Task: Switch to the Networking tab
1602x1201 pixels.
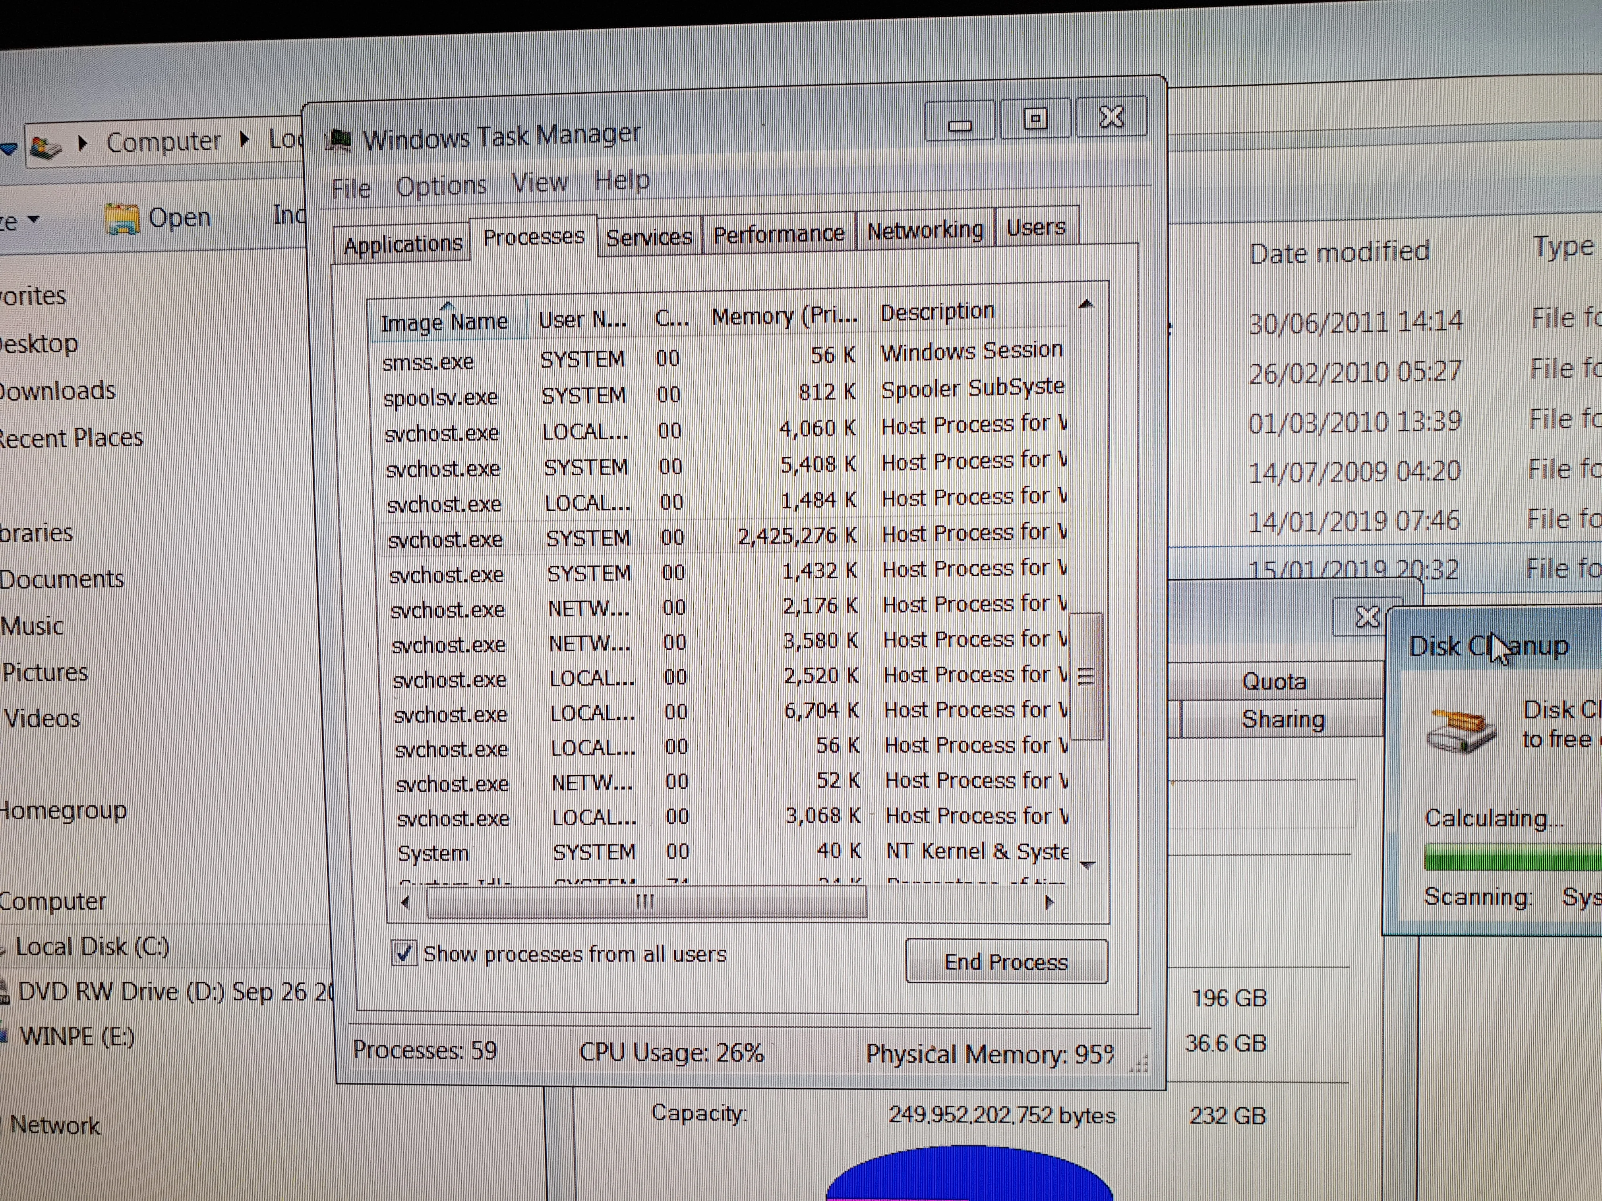Action: [x=925, y=230]
